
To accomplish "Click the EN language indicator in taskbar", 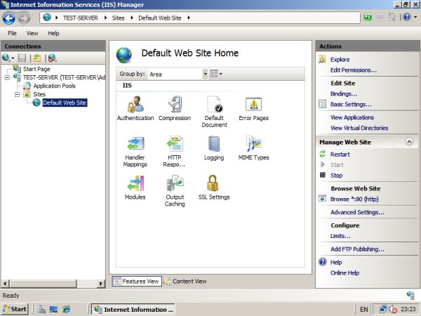I will (363, 309).
